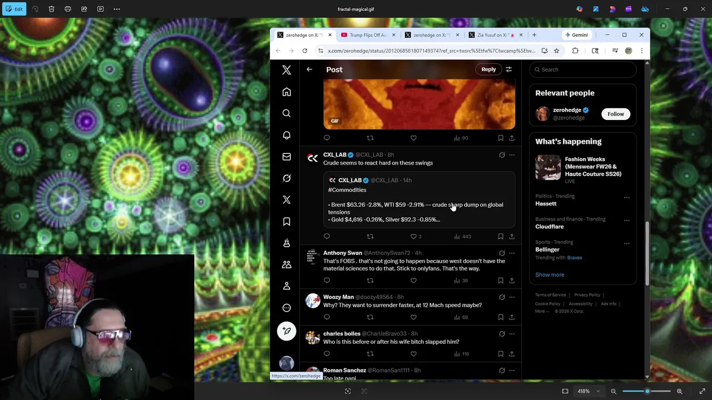Like Woozy Man's reply
Screen dimensions: 712x400
pyautogui.click(x=413, y=317)
